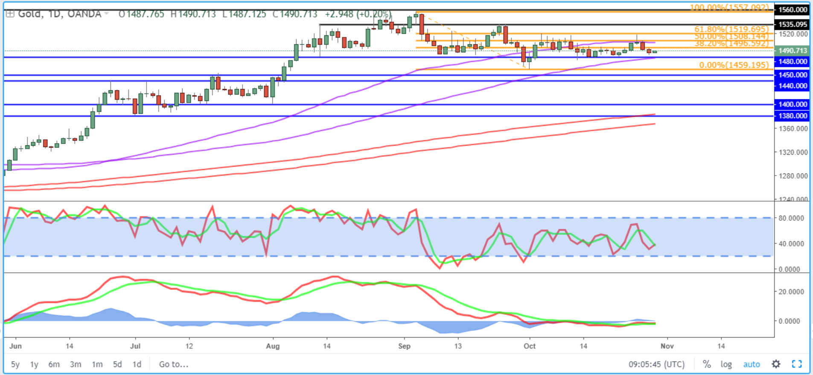813x375 pixels.
Task: Click the 40.0000 stochastic scale value
Action: pyautogui.click(x=791, y=243)
